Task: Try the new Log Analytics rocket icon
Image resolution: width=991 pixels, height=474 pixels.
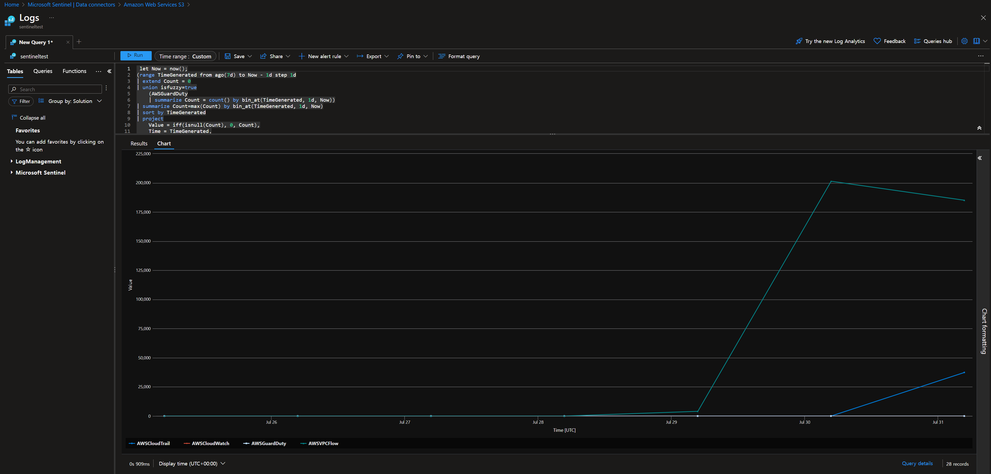Action: (799, 41)
